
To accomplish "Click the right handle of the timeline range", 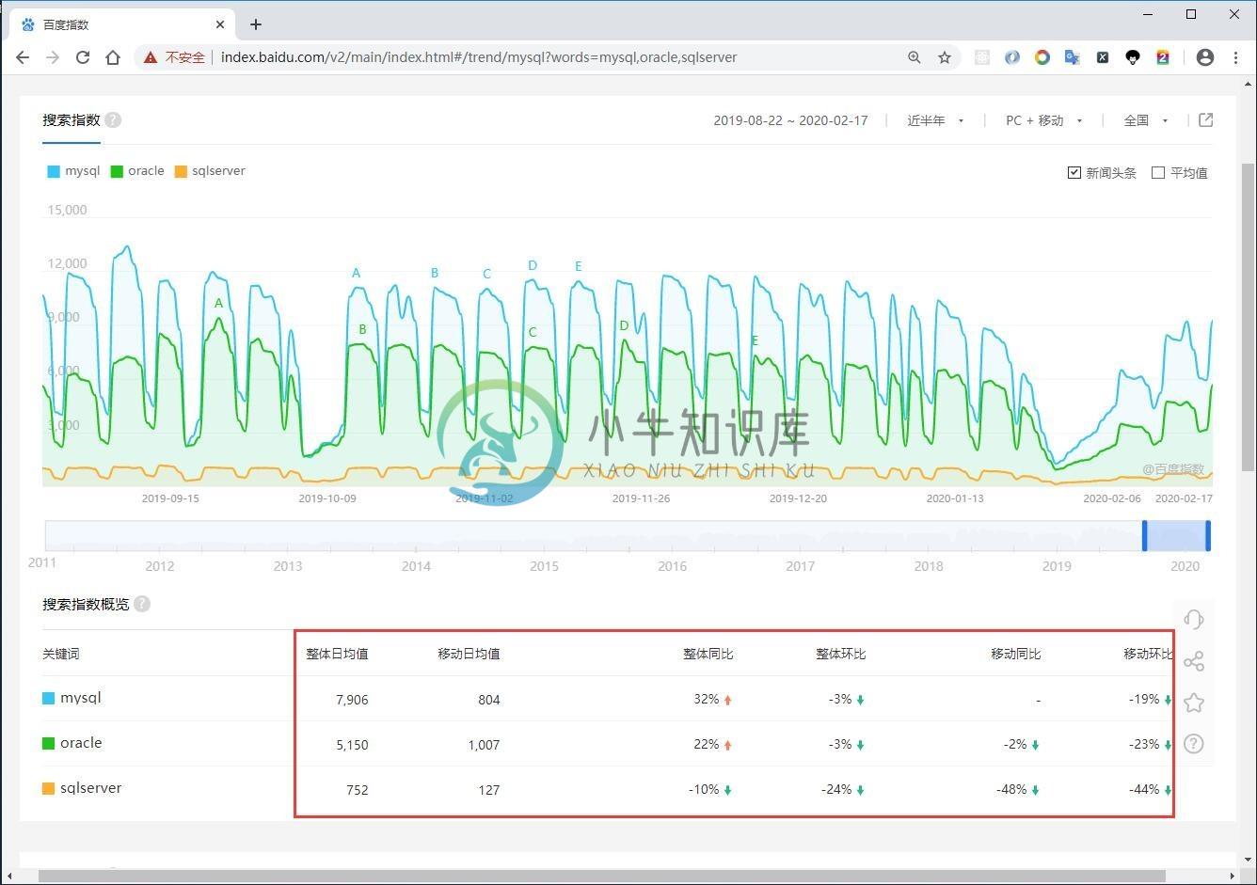I will tap(1208, 535).
